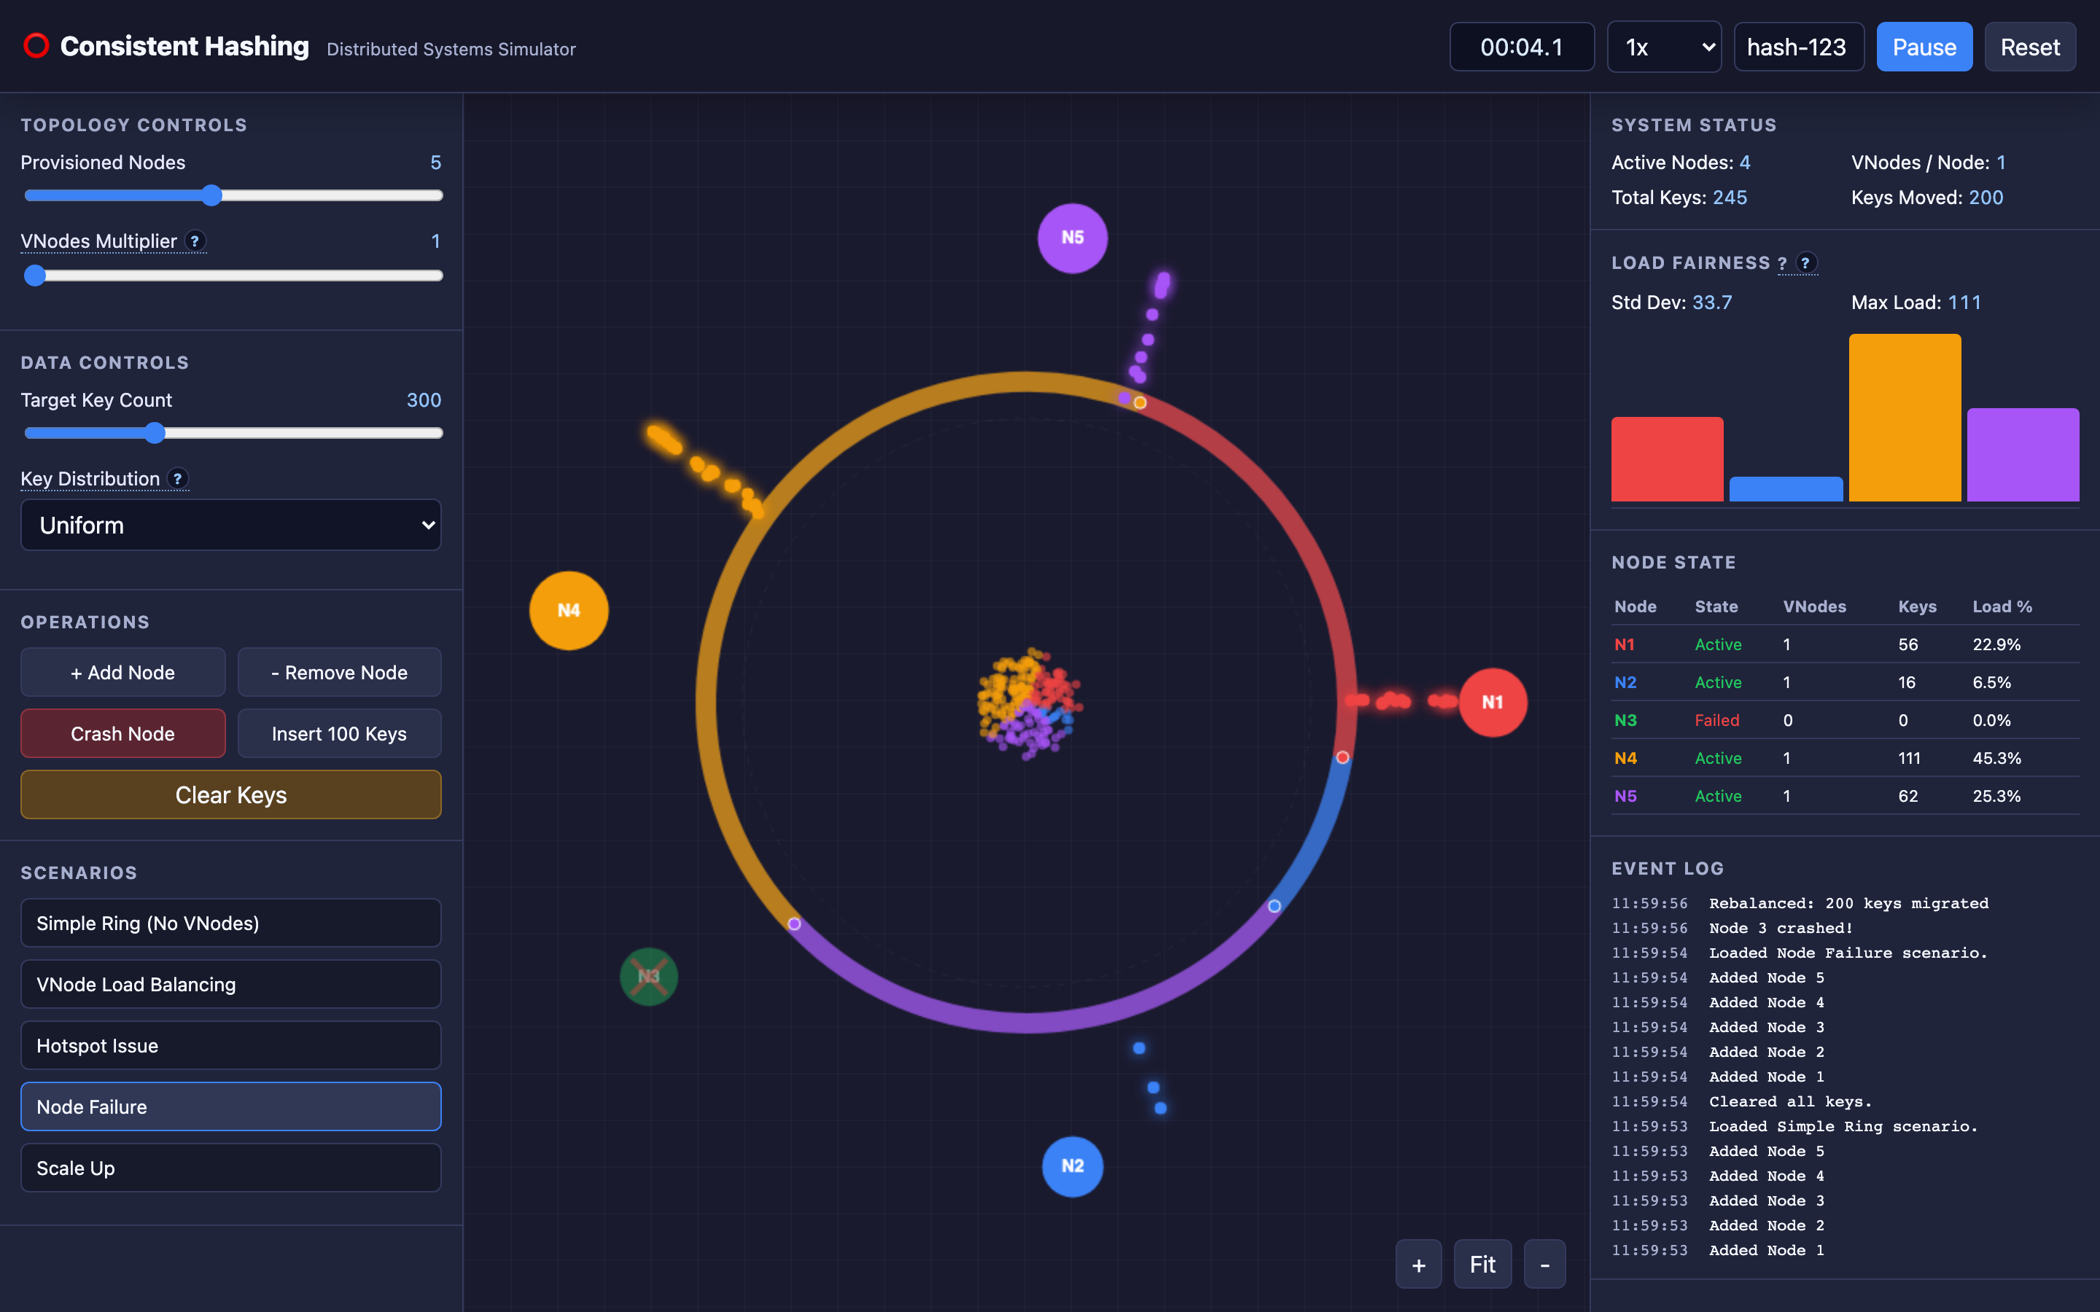Click the ring marker between blue and purple arcs
Screen dimensions: 2100x1312
(x=1274, y=906)
